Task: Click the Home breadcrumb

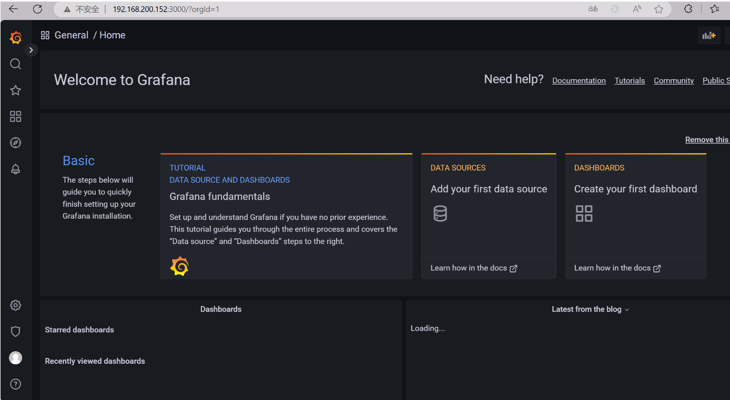Action: click(x=113, y=35)
